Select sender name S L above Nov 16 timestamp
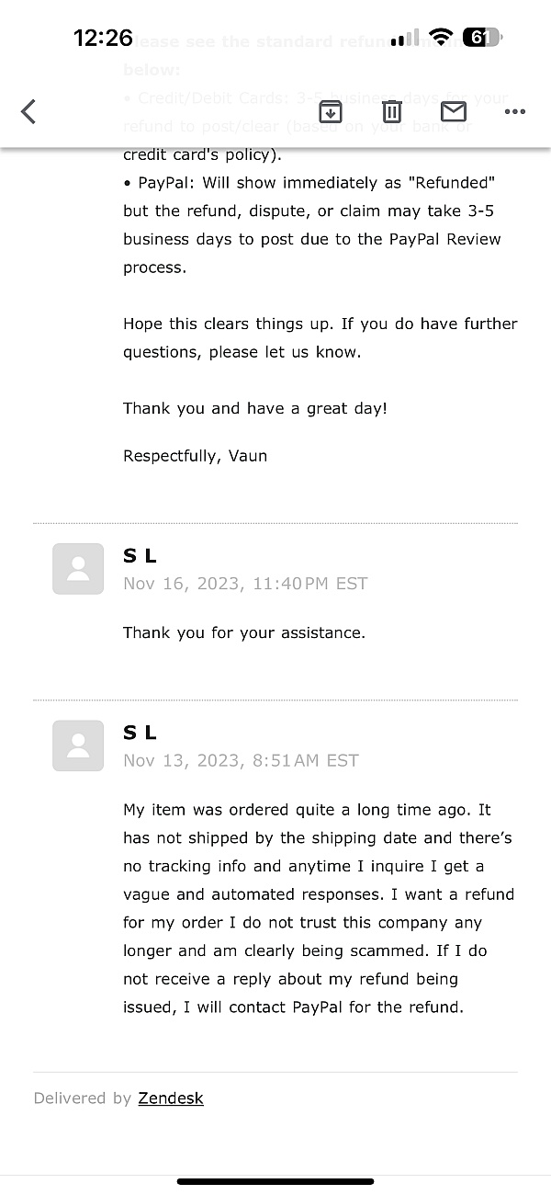 [140, 555]
